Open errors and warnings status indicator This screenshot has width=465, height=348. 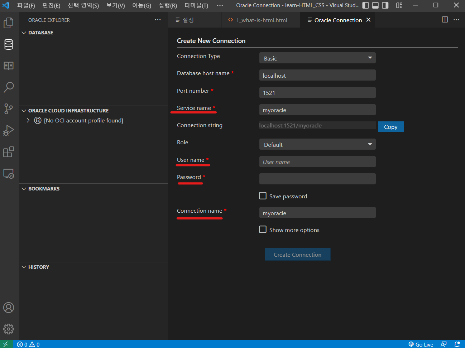29,344
